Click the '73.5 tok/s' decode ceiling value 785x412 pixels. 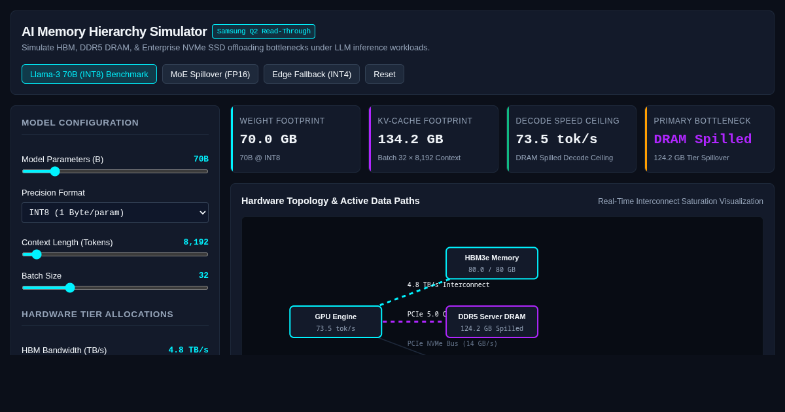556,139
